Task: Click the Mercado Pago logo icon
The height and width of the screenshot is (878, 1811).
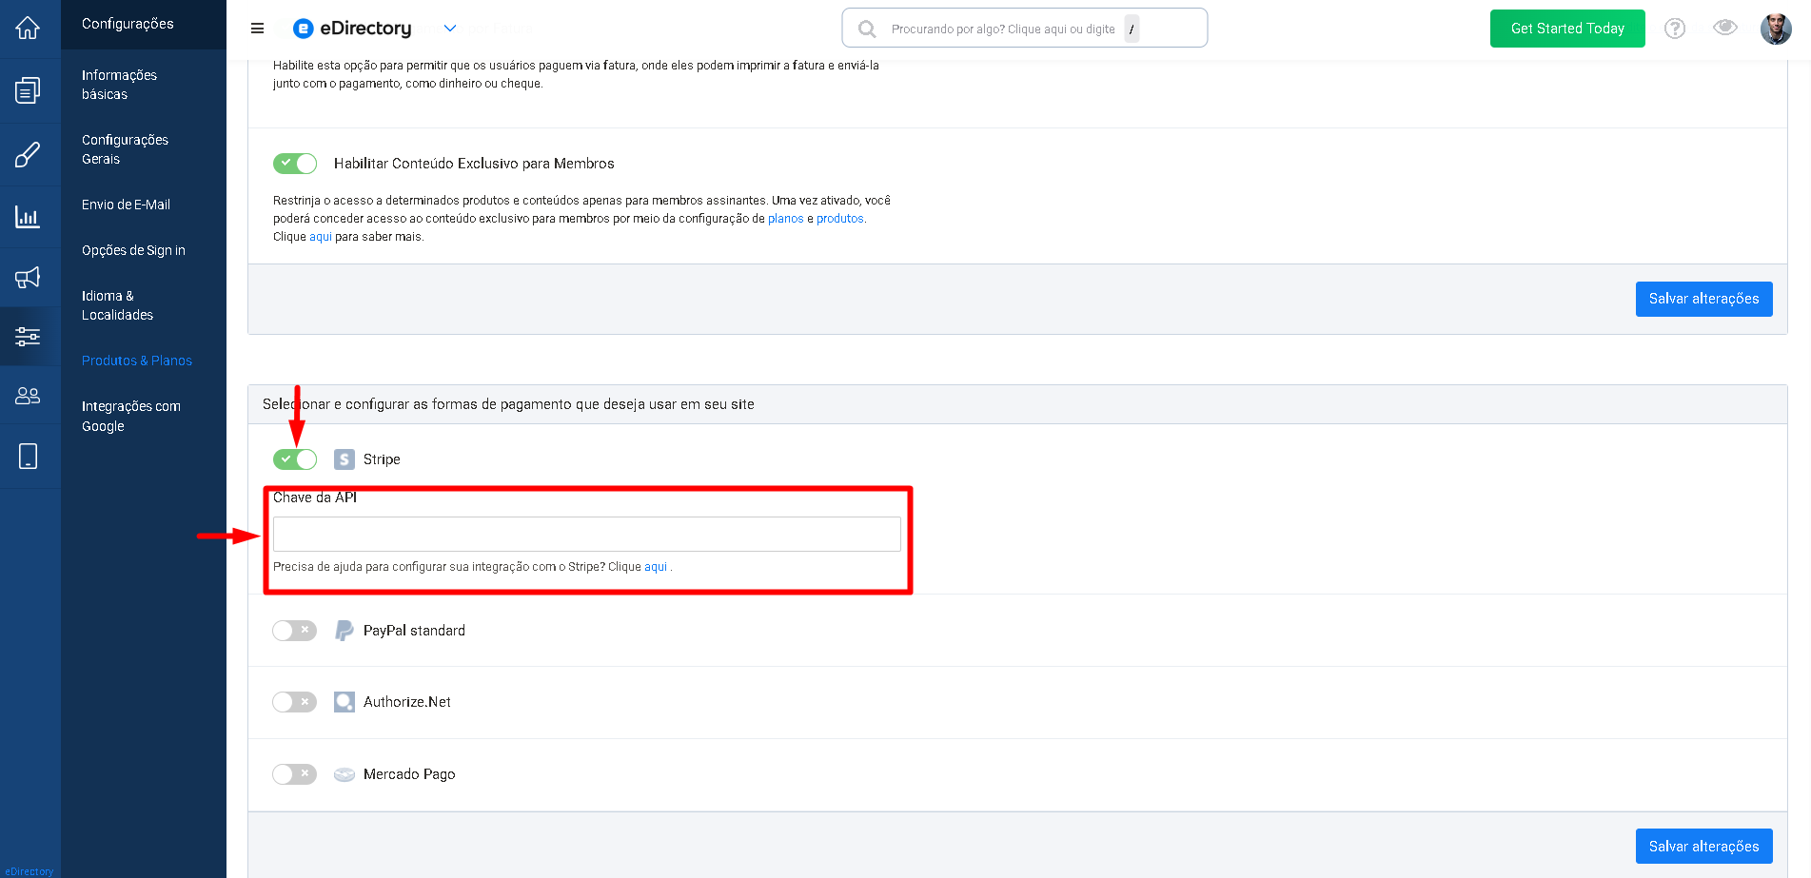Action: tap(344, 774)
